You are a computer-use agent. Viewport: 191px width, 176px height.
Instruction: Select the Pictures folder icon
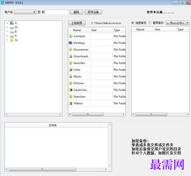click(70, 83)
